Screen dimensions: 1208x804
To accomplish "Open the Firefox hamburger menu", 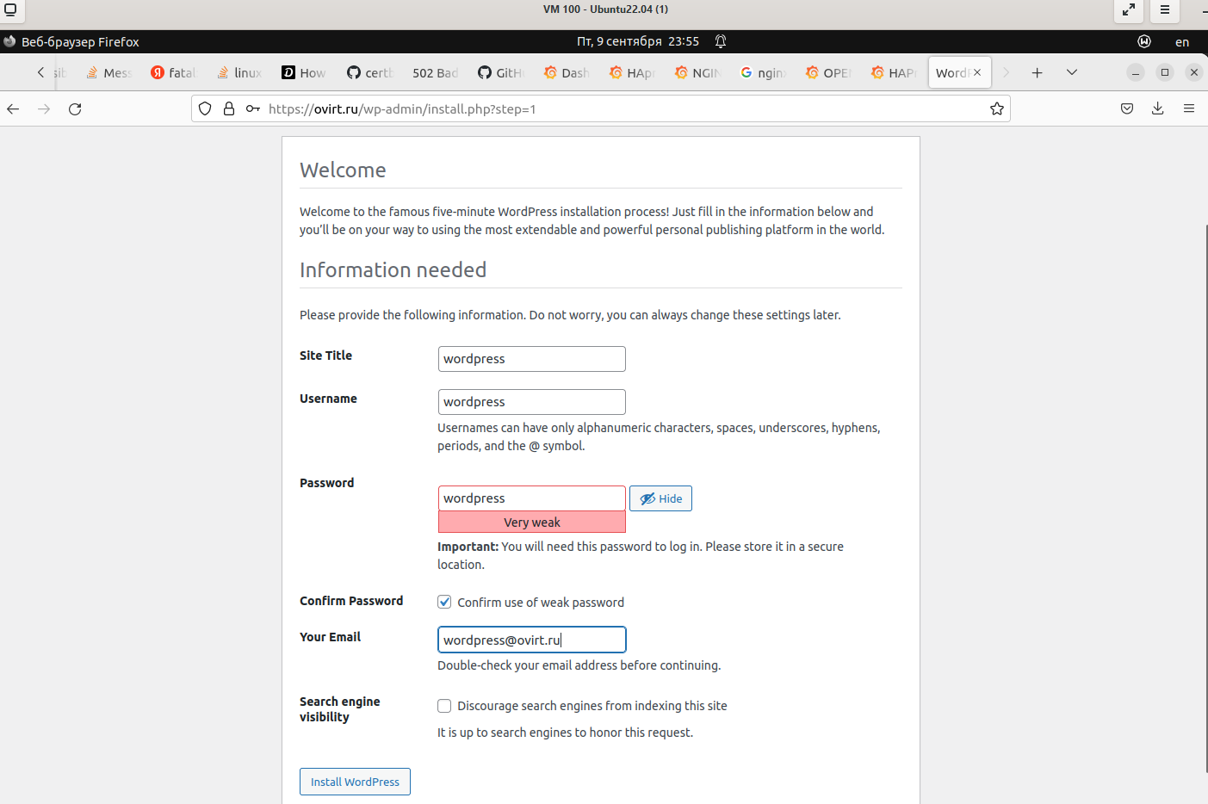I will (1189, 108).
